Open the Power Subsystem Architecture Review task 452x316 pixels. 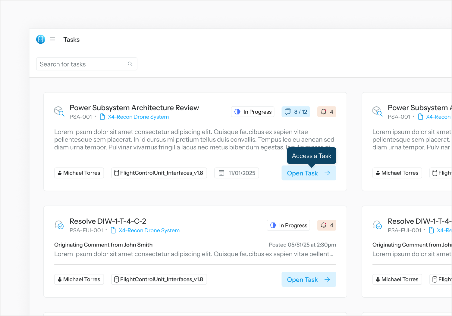pyautogui.click(x=309, y=173)
